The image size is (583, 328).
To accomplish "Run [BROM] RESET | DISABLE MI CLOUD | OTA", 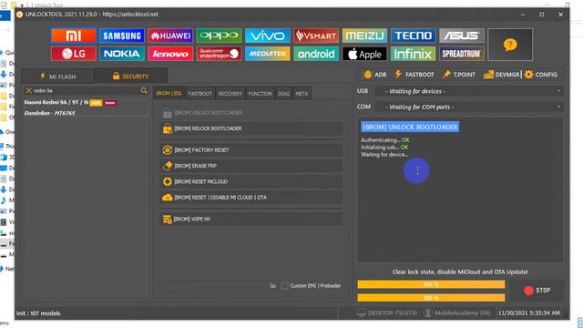I will [x=251, y=197].
